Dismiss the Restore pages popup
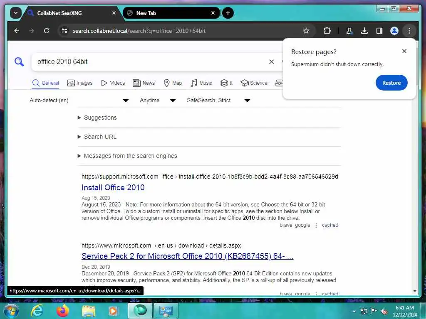Image resolution: width=426 pixels, height=319 pixels. [x=404, y=51]
